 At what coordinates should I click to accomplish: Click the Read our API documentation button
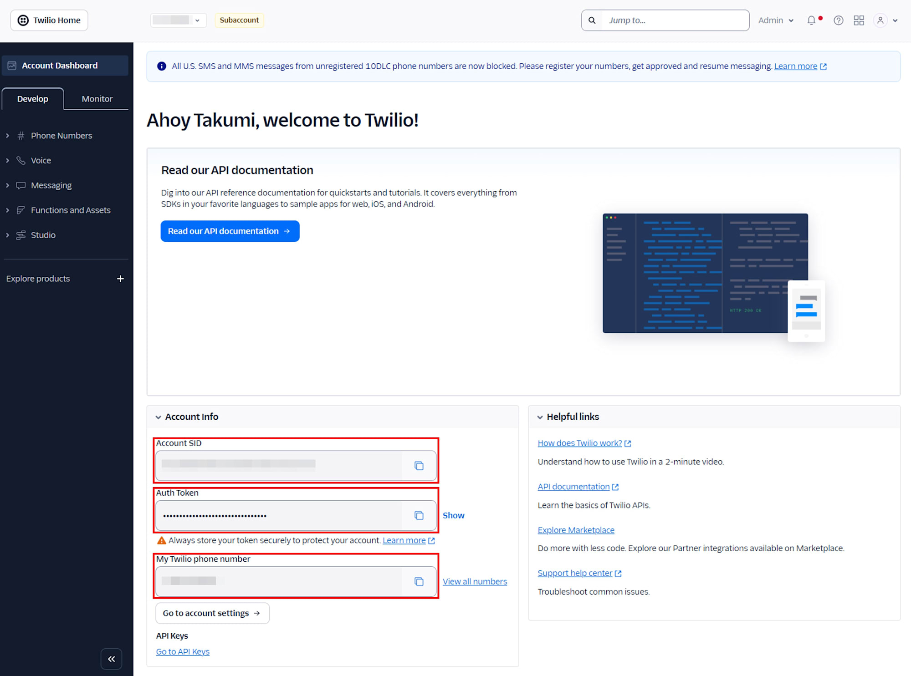[230, 231]
